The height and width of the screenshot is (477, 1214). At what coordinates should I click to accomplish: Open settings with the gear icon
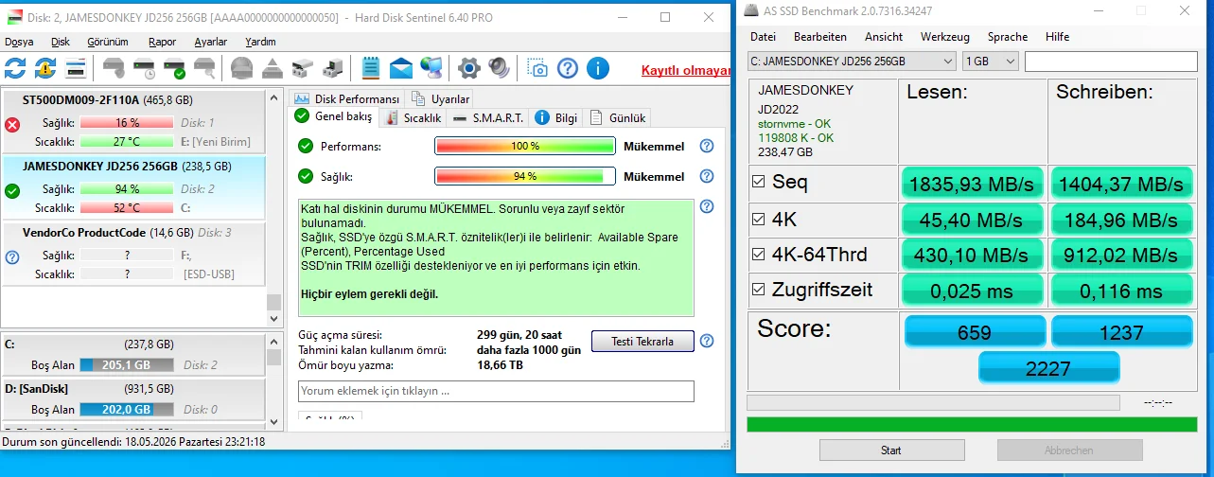pyautogui.click(x=469, y=68)
